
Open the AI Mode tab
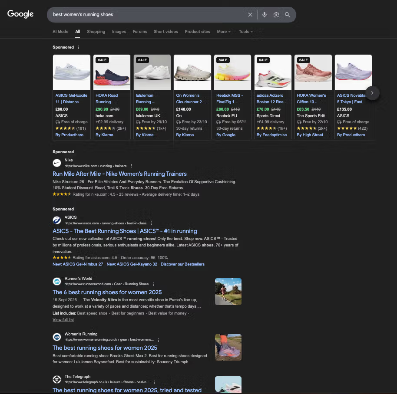pyautogui.click(x=60, y=32)
